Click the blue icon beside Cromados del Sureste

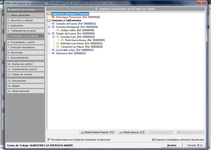click(53, 24)
